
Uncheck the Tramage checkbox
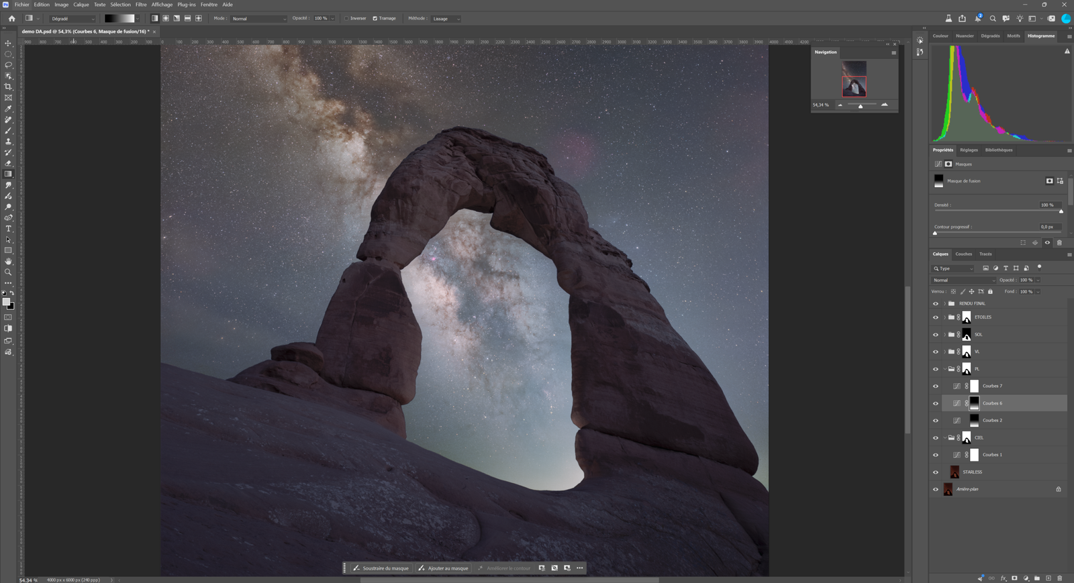(375, 19)
